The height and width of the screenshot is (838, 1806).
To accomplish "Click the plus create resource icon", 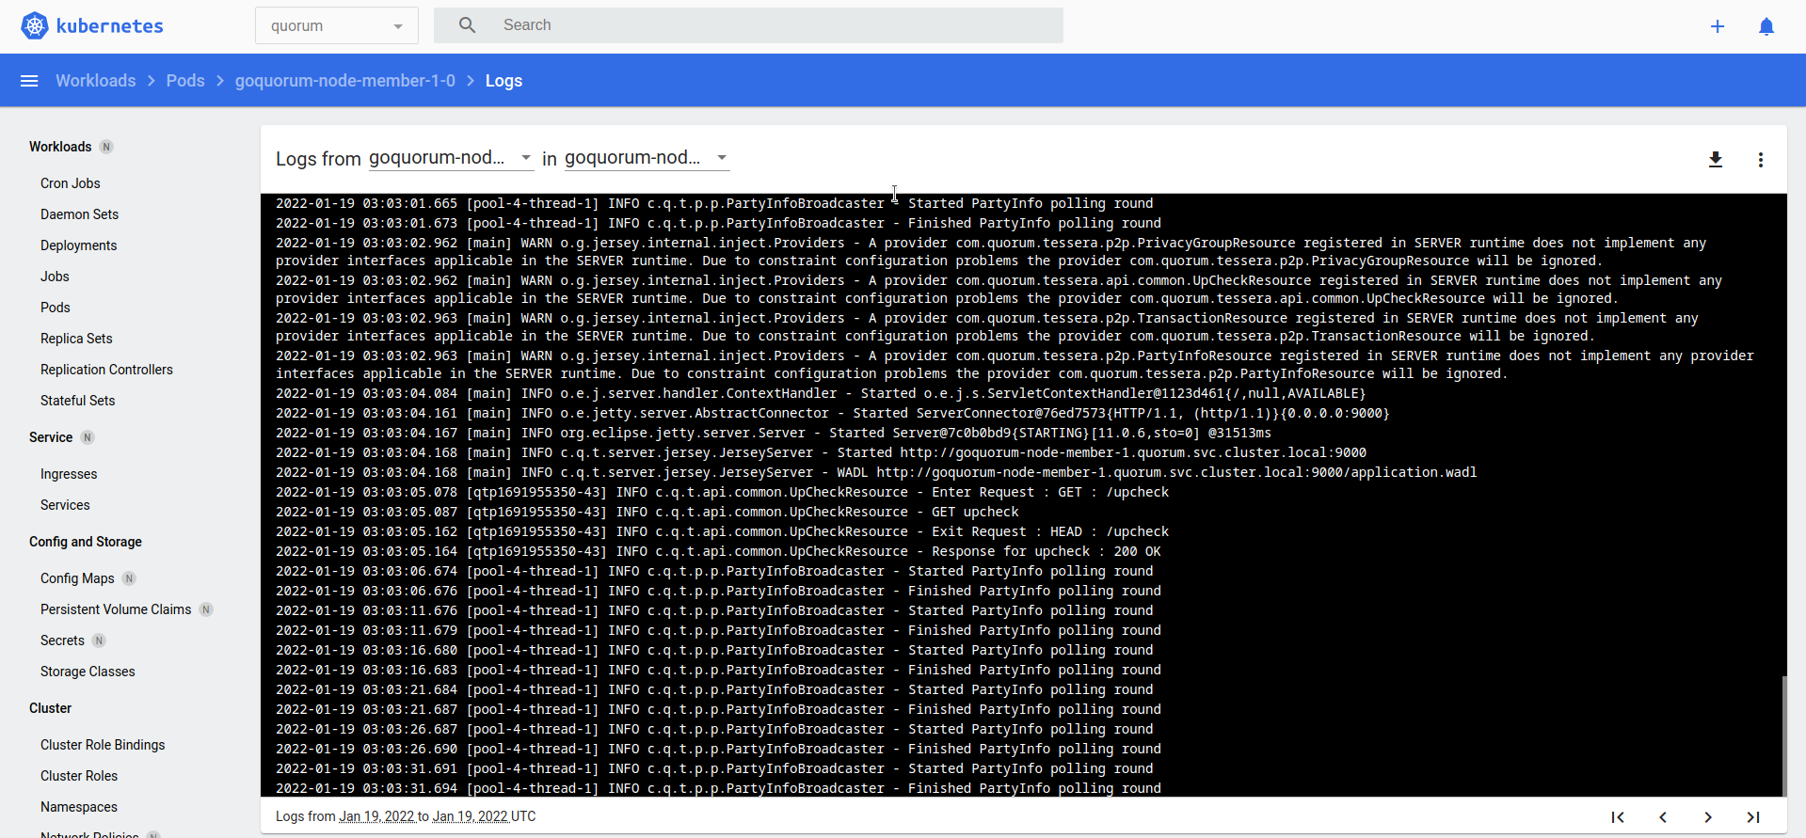I will pyautogui.click(x=1717, y=26).
